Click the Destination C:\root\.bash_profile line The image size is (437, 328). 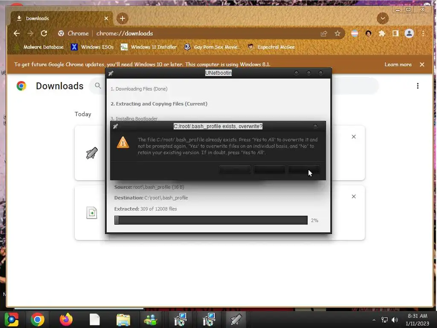[x=151, y=198]
